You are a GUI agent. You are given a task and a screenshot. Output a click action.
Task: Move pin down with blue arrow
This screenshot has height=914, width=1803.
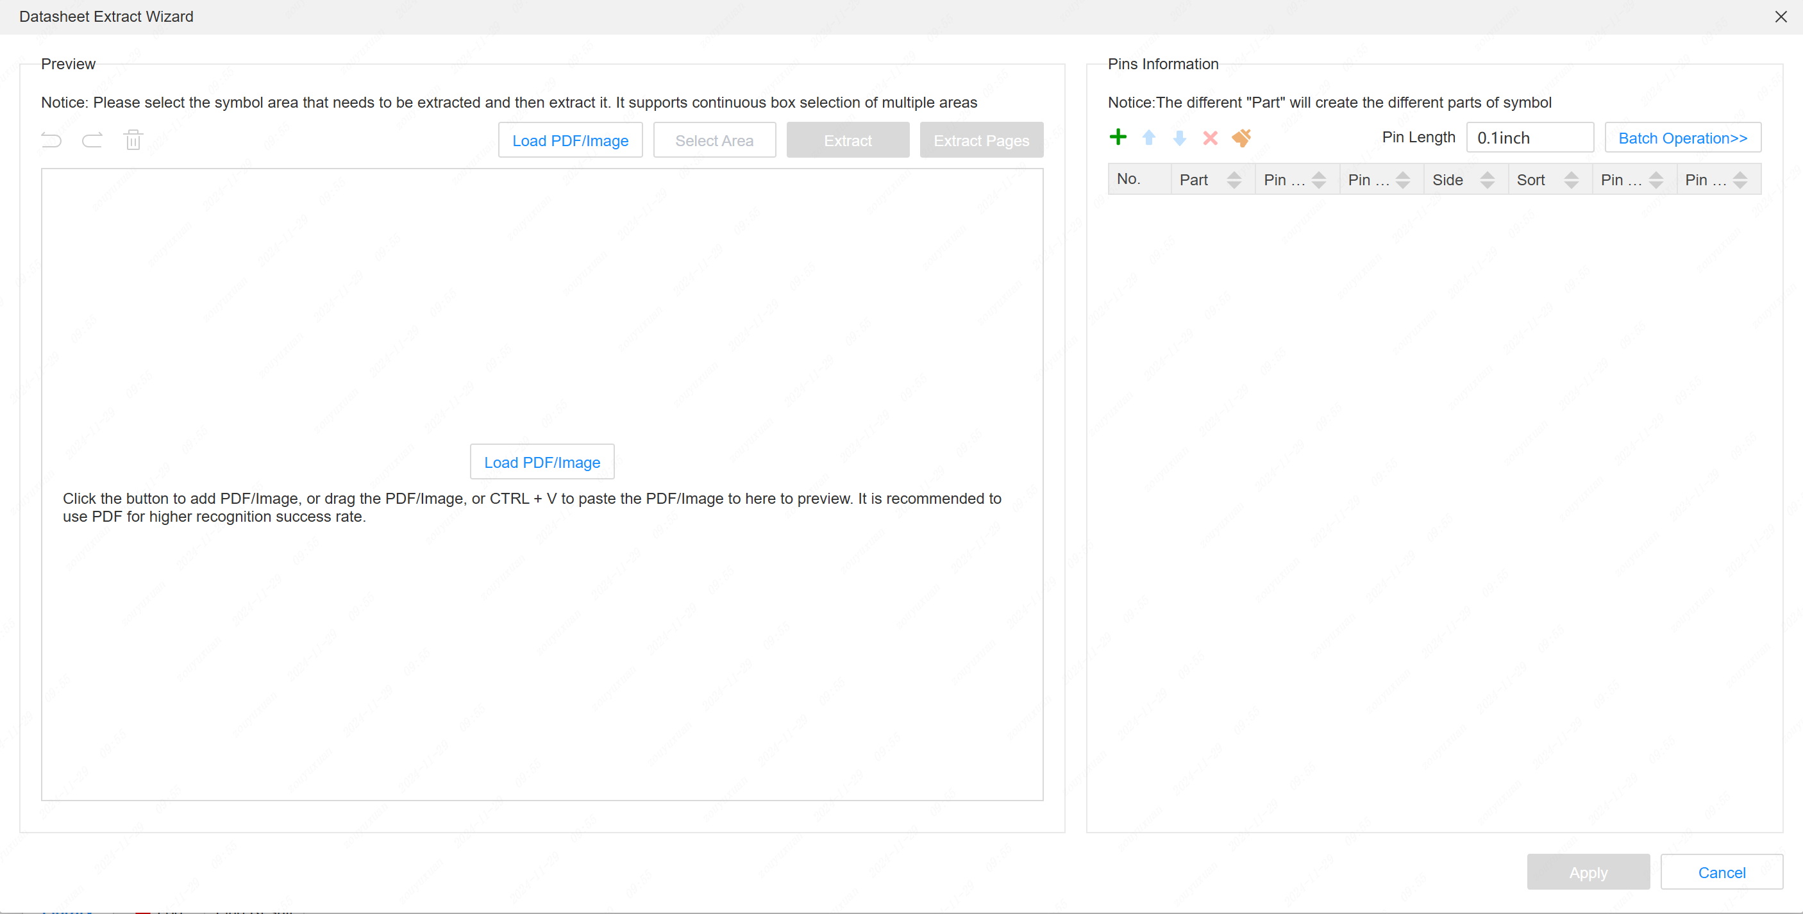[1179, 138]
